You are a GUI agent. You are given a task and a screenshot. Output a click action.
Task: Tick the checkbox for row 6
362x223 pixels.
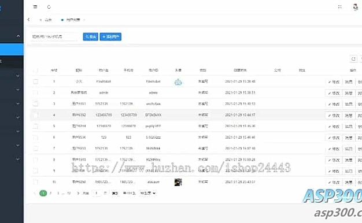tap(35, 137)
